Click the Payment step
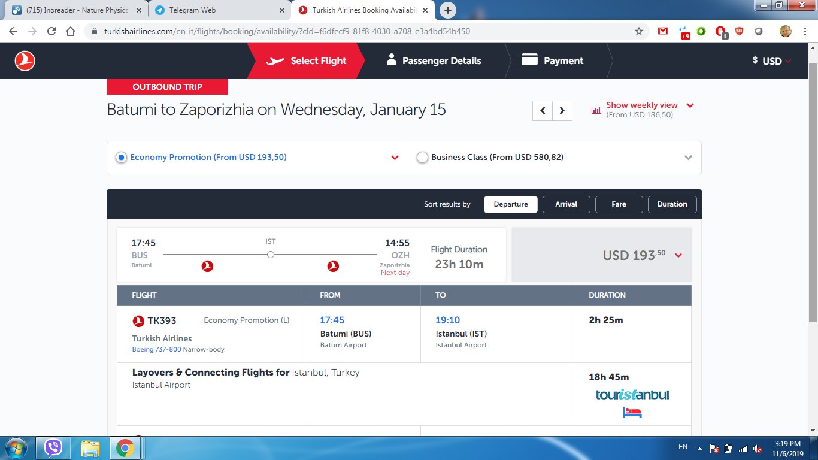The image size is (818, 460). click(552, 60)
